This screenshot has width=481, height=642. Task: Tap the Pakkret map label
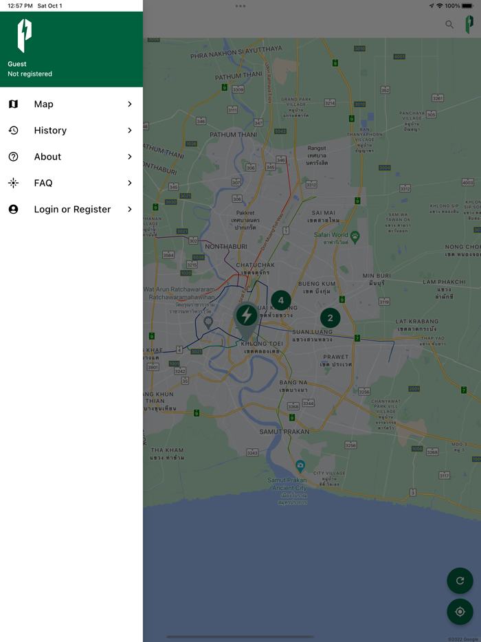(x=245, y=213)
